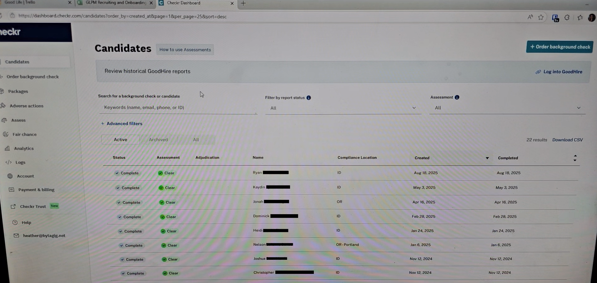This screenshot has width=597, height=283.
Task: Click info icon next to Assessment filter
Action: (457, 97)
